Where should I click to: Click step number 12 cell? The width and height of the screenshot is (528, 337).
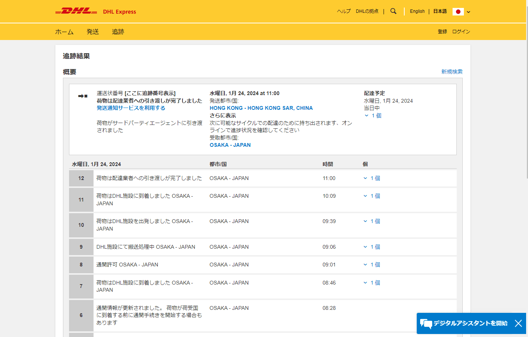[x=81, y=178]
